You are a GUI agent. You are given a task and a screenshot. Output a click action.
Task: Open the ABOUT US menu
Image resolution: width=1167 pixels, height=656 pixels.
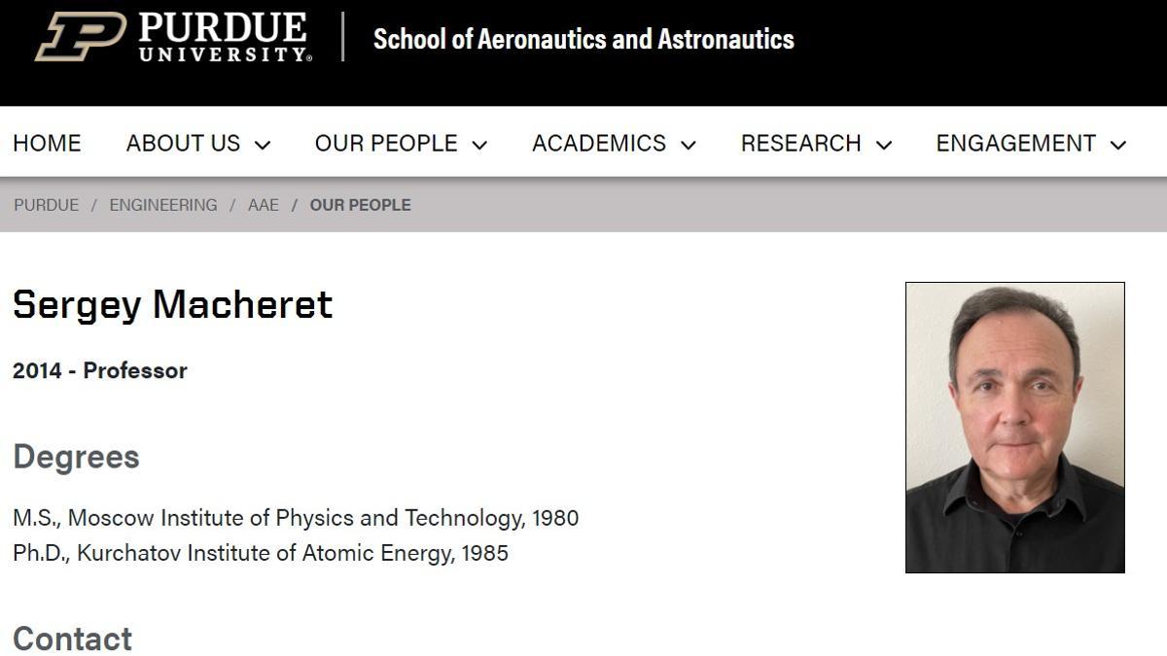(183, 143)
